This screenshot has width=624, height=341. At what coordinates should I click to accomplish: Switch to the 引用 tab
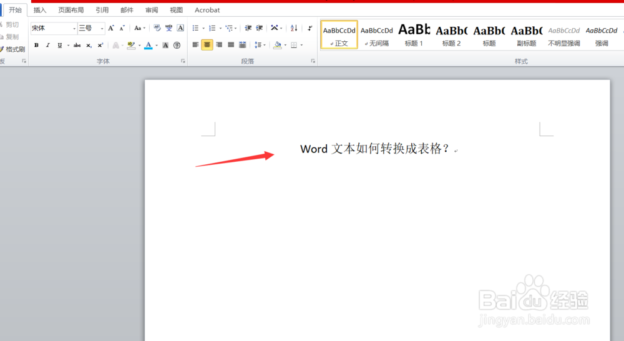click(102, 10)
